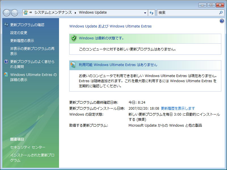Click the Control Panel icon in address bar

click(26, 12)
